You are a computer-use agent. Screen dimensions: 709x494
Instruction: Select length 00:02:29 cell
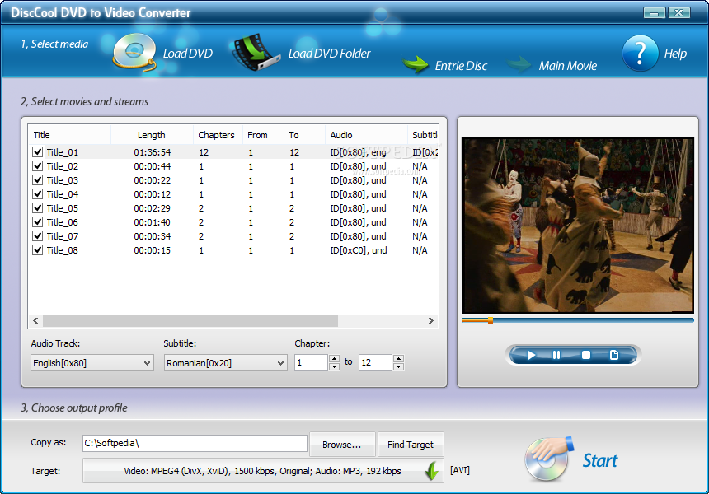tap(152, 208)
